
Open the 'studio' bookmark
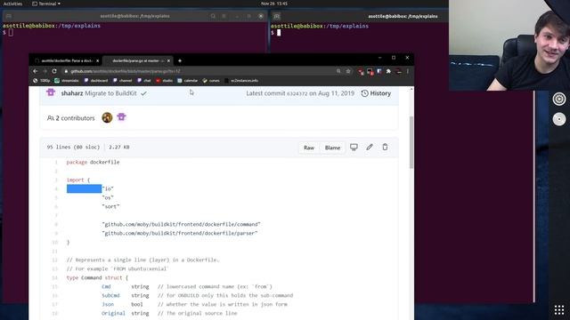[164, 81]
